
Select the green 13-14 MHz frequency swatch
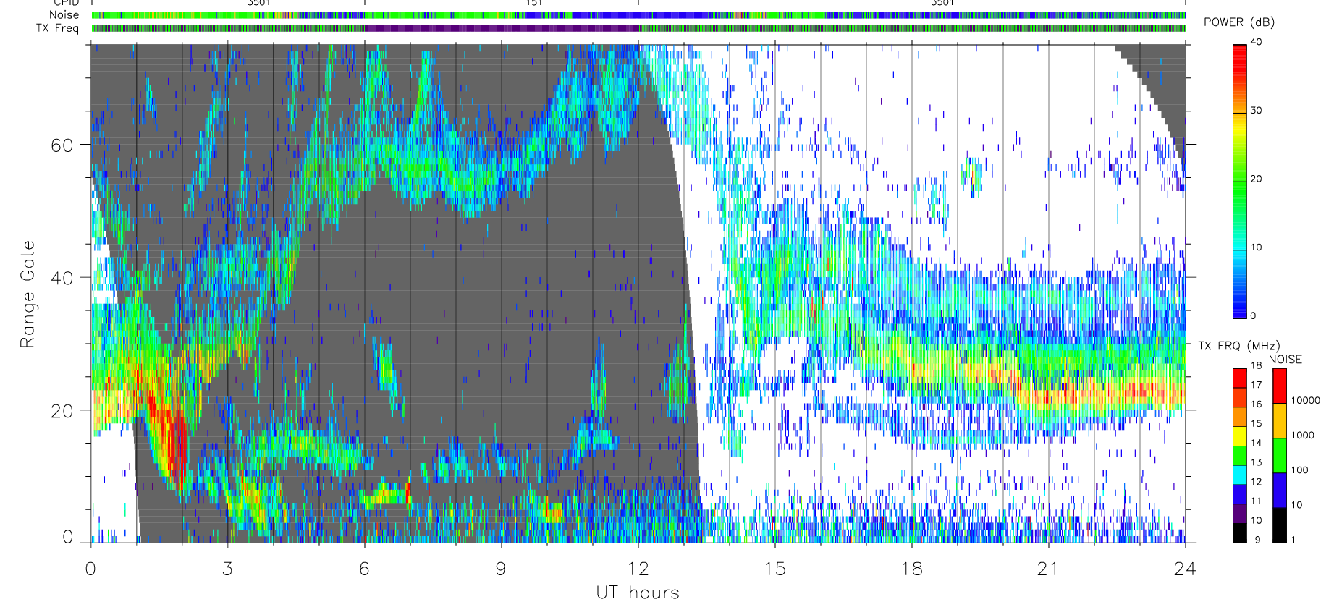tap(1240, 456)
